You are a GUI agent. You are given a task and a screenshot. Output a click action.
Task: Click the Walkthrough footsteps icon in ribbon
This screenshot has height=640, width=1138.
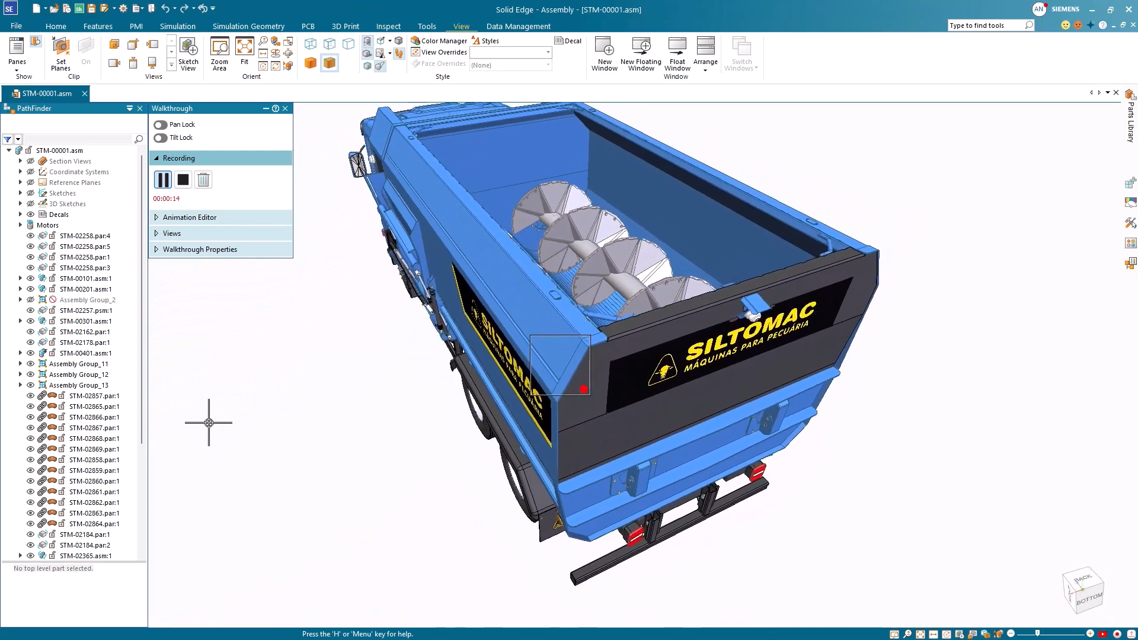point(399,53)
